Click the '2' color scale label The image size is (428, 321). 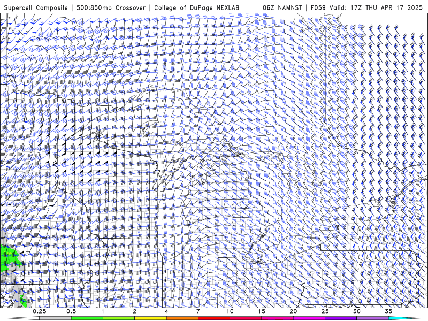[135, 311]
